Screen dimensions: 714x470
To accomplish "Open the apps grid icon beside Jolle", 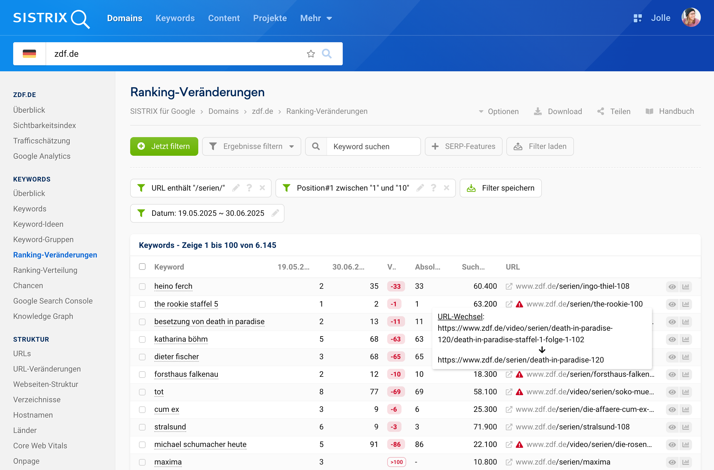I will tap(637, 18).
